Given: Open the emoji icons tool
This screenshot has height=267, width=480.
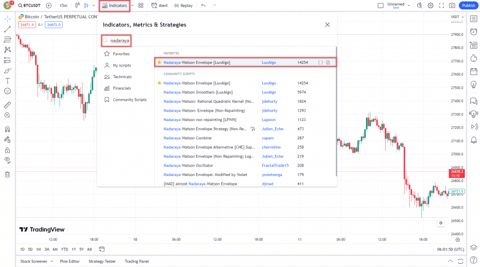Looking at the screenshot, I should (7, 91).
